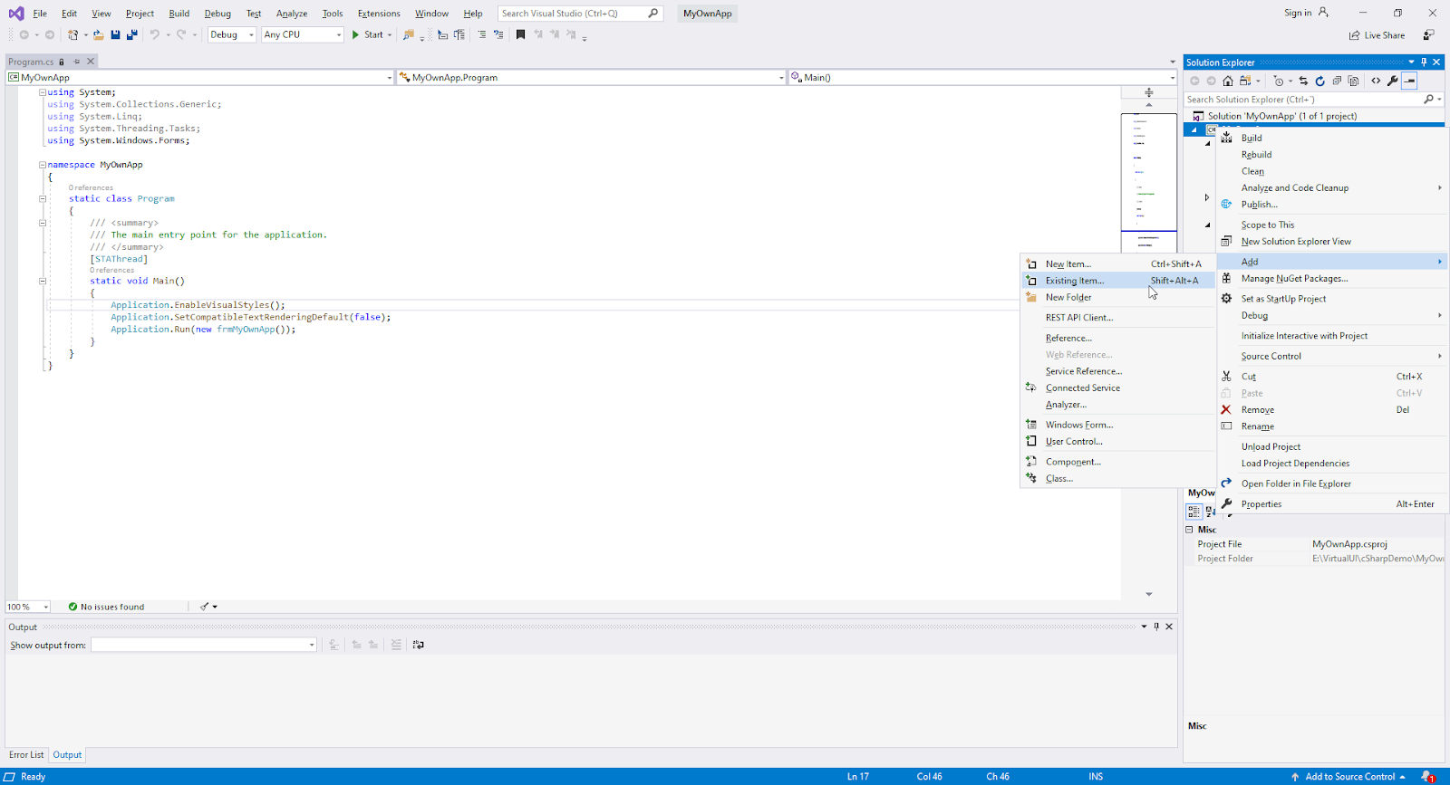Viewport: 1450px width, 785px height.
Task: Click the editor minimap scroll thumb
Action: click(x=1149, y=172)
